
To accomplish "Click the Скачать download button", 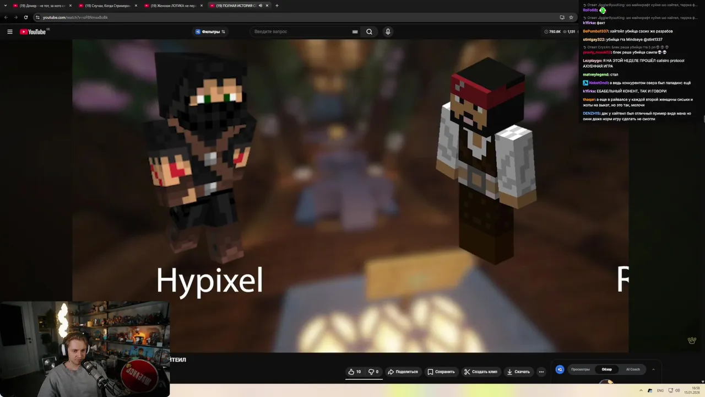I will (x=518, y=372).
